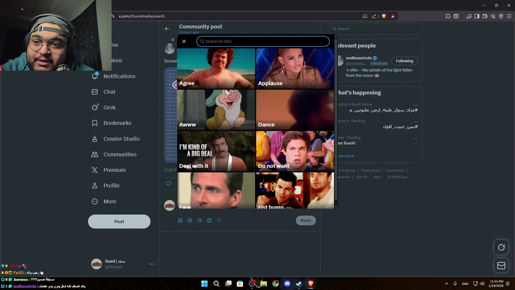Click the Reply button
The height and width of the screenshot is (290, 515).
click(306, 220)
